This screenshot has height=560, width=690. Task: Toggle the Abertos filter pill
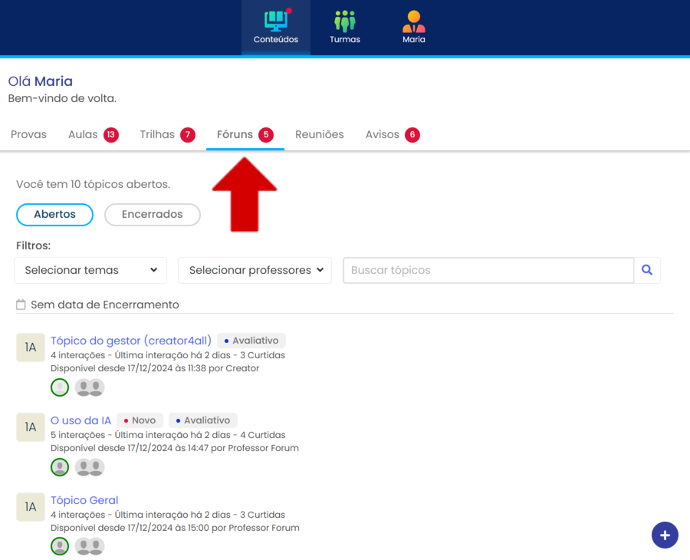point(54,215)
